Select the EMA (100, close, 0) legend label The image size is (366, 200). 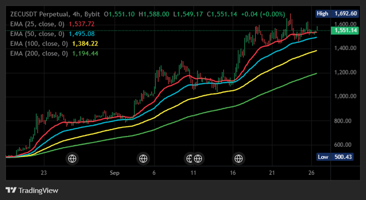[x=39, y=44]
